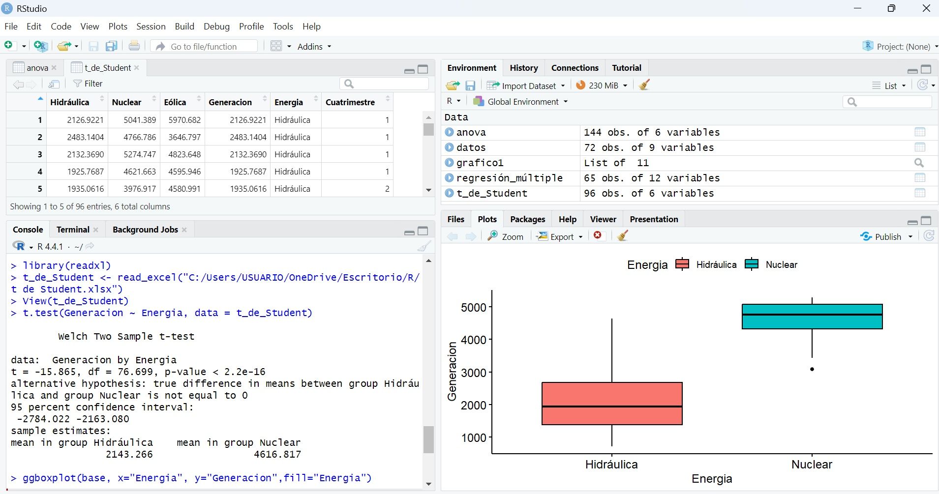Expand grafico1 list details
Image resolution: width=939 pixels, height=494 pixels.
tap(449, 163)
